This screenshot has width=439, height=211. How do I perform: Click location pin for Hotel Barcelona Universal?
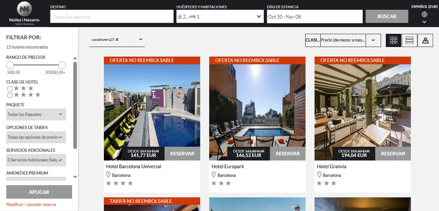tap(108, 175)
